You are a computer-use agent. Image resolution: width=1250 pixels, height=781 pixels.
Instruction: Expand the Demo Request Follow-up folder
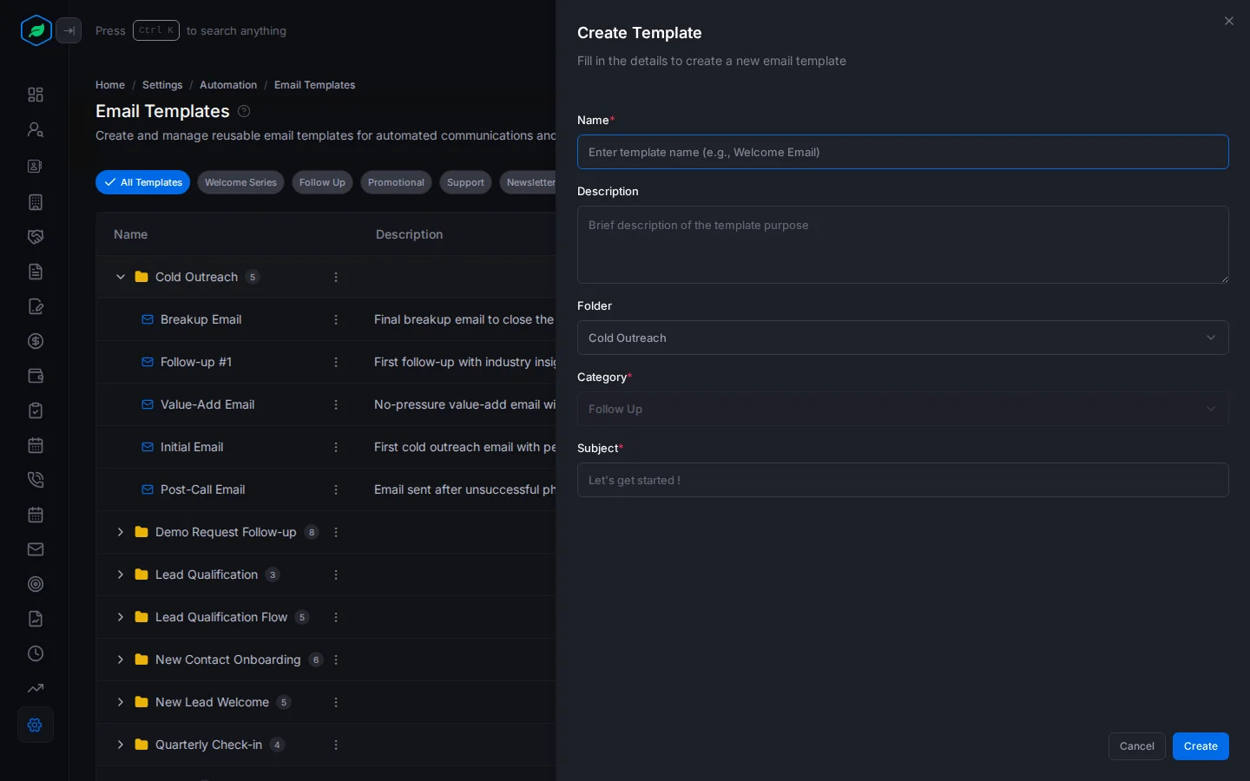121,532
